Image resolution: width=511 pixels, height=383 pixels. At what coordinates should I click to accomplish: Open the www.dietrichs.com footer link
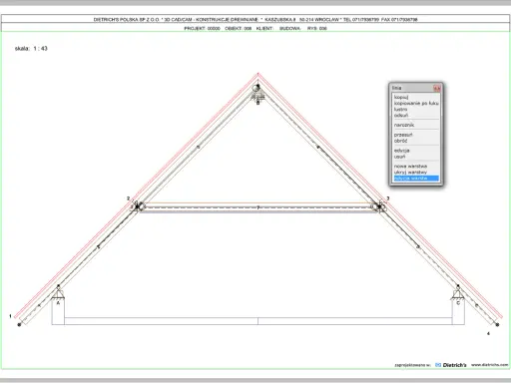click(490, 365)
